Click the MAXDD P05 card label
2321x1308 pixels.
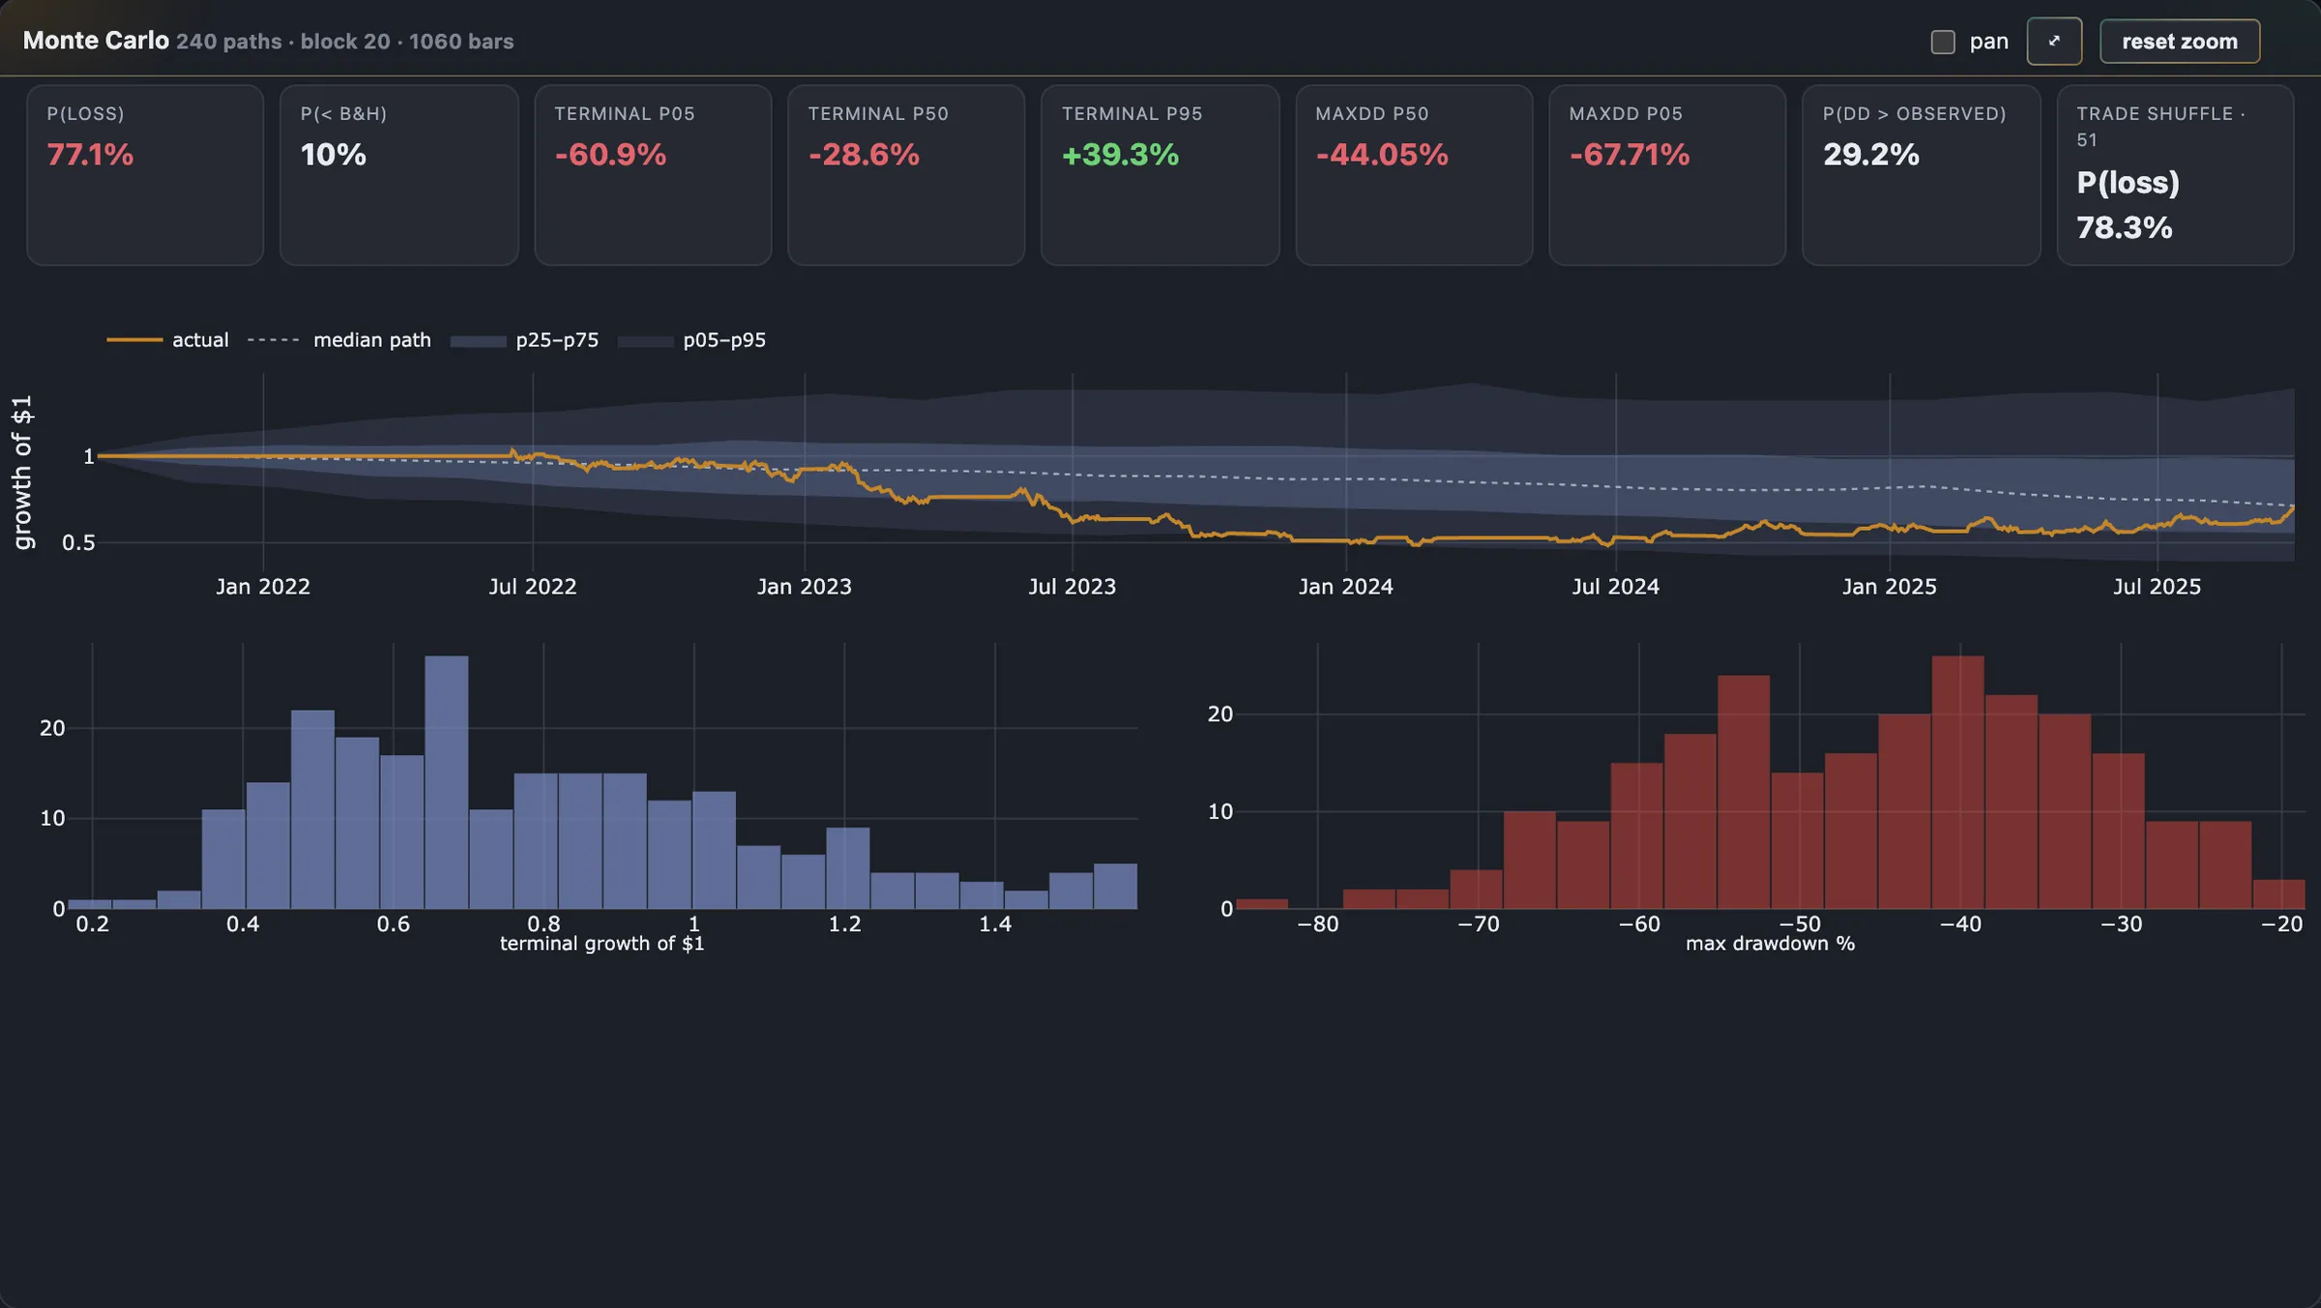1627,114
